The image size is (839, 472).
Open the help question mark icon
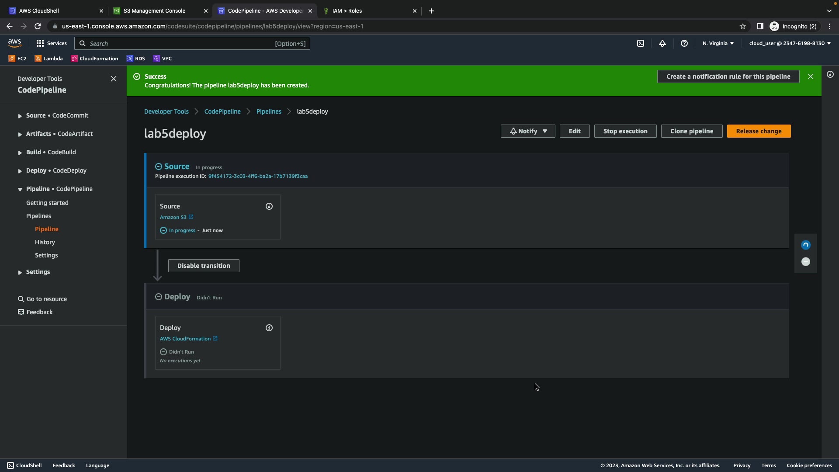[x=684, y=43]
